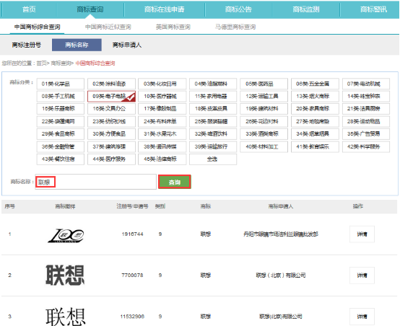Switch to 中国商标近似查询 sub-tab

click(x=108, y=27)
